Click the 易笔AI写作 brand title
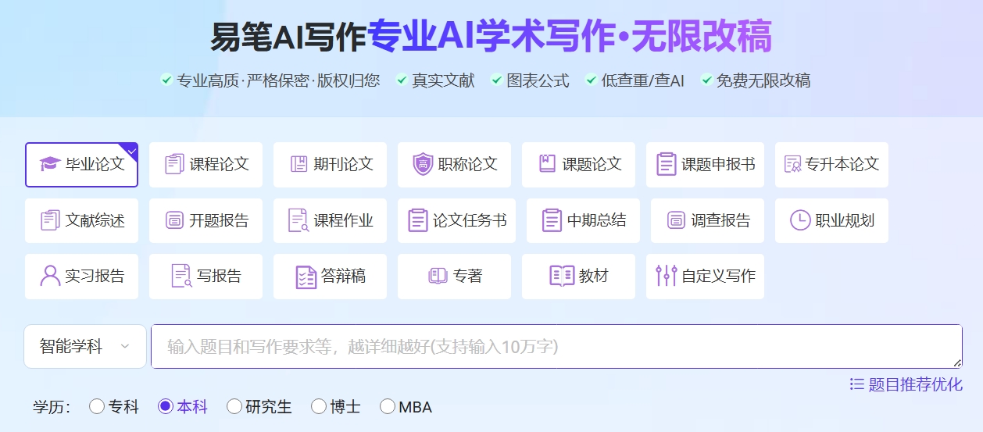This screenshot has height=432, width=983. tap(288, 37)
